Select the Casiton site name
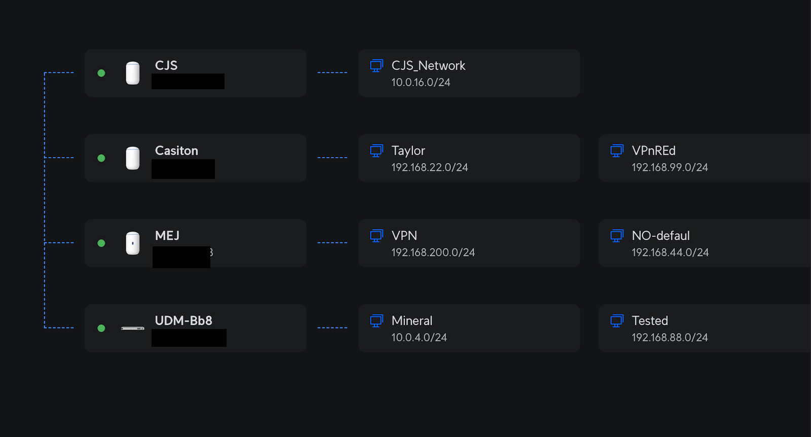Image resolution: width=811 pixels, height=437 pixels. (x=176, y=151)
